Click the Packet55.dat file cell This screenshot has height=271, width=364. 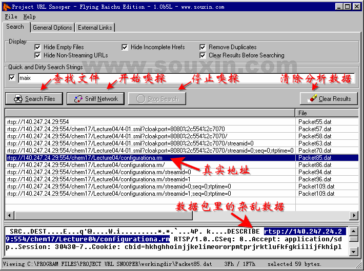(x=327, y=122)
